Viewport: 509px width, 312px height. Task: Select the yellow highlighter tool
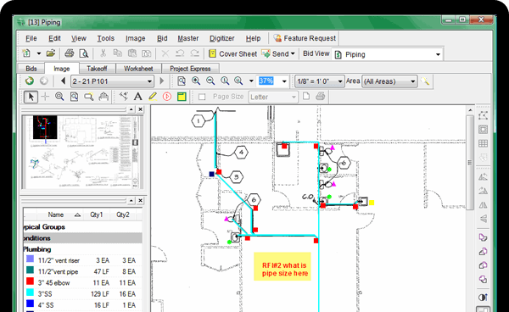coord(153,97)
